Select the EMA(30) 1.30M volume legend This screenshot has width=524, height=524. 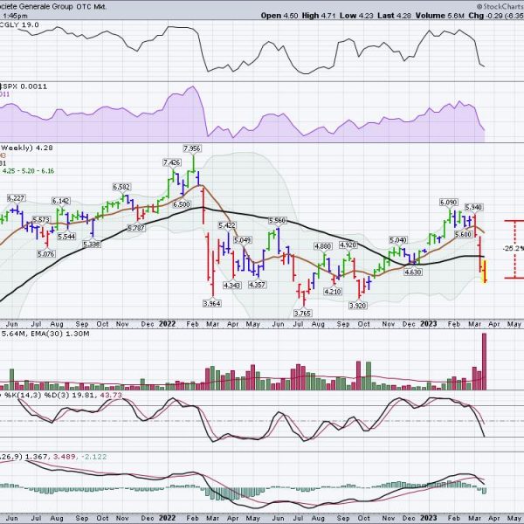59,334
